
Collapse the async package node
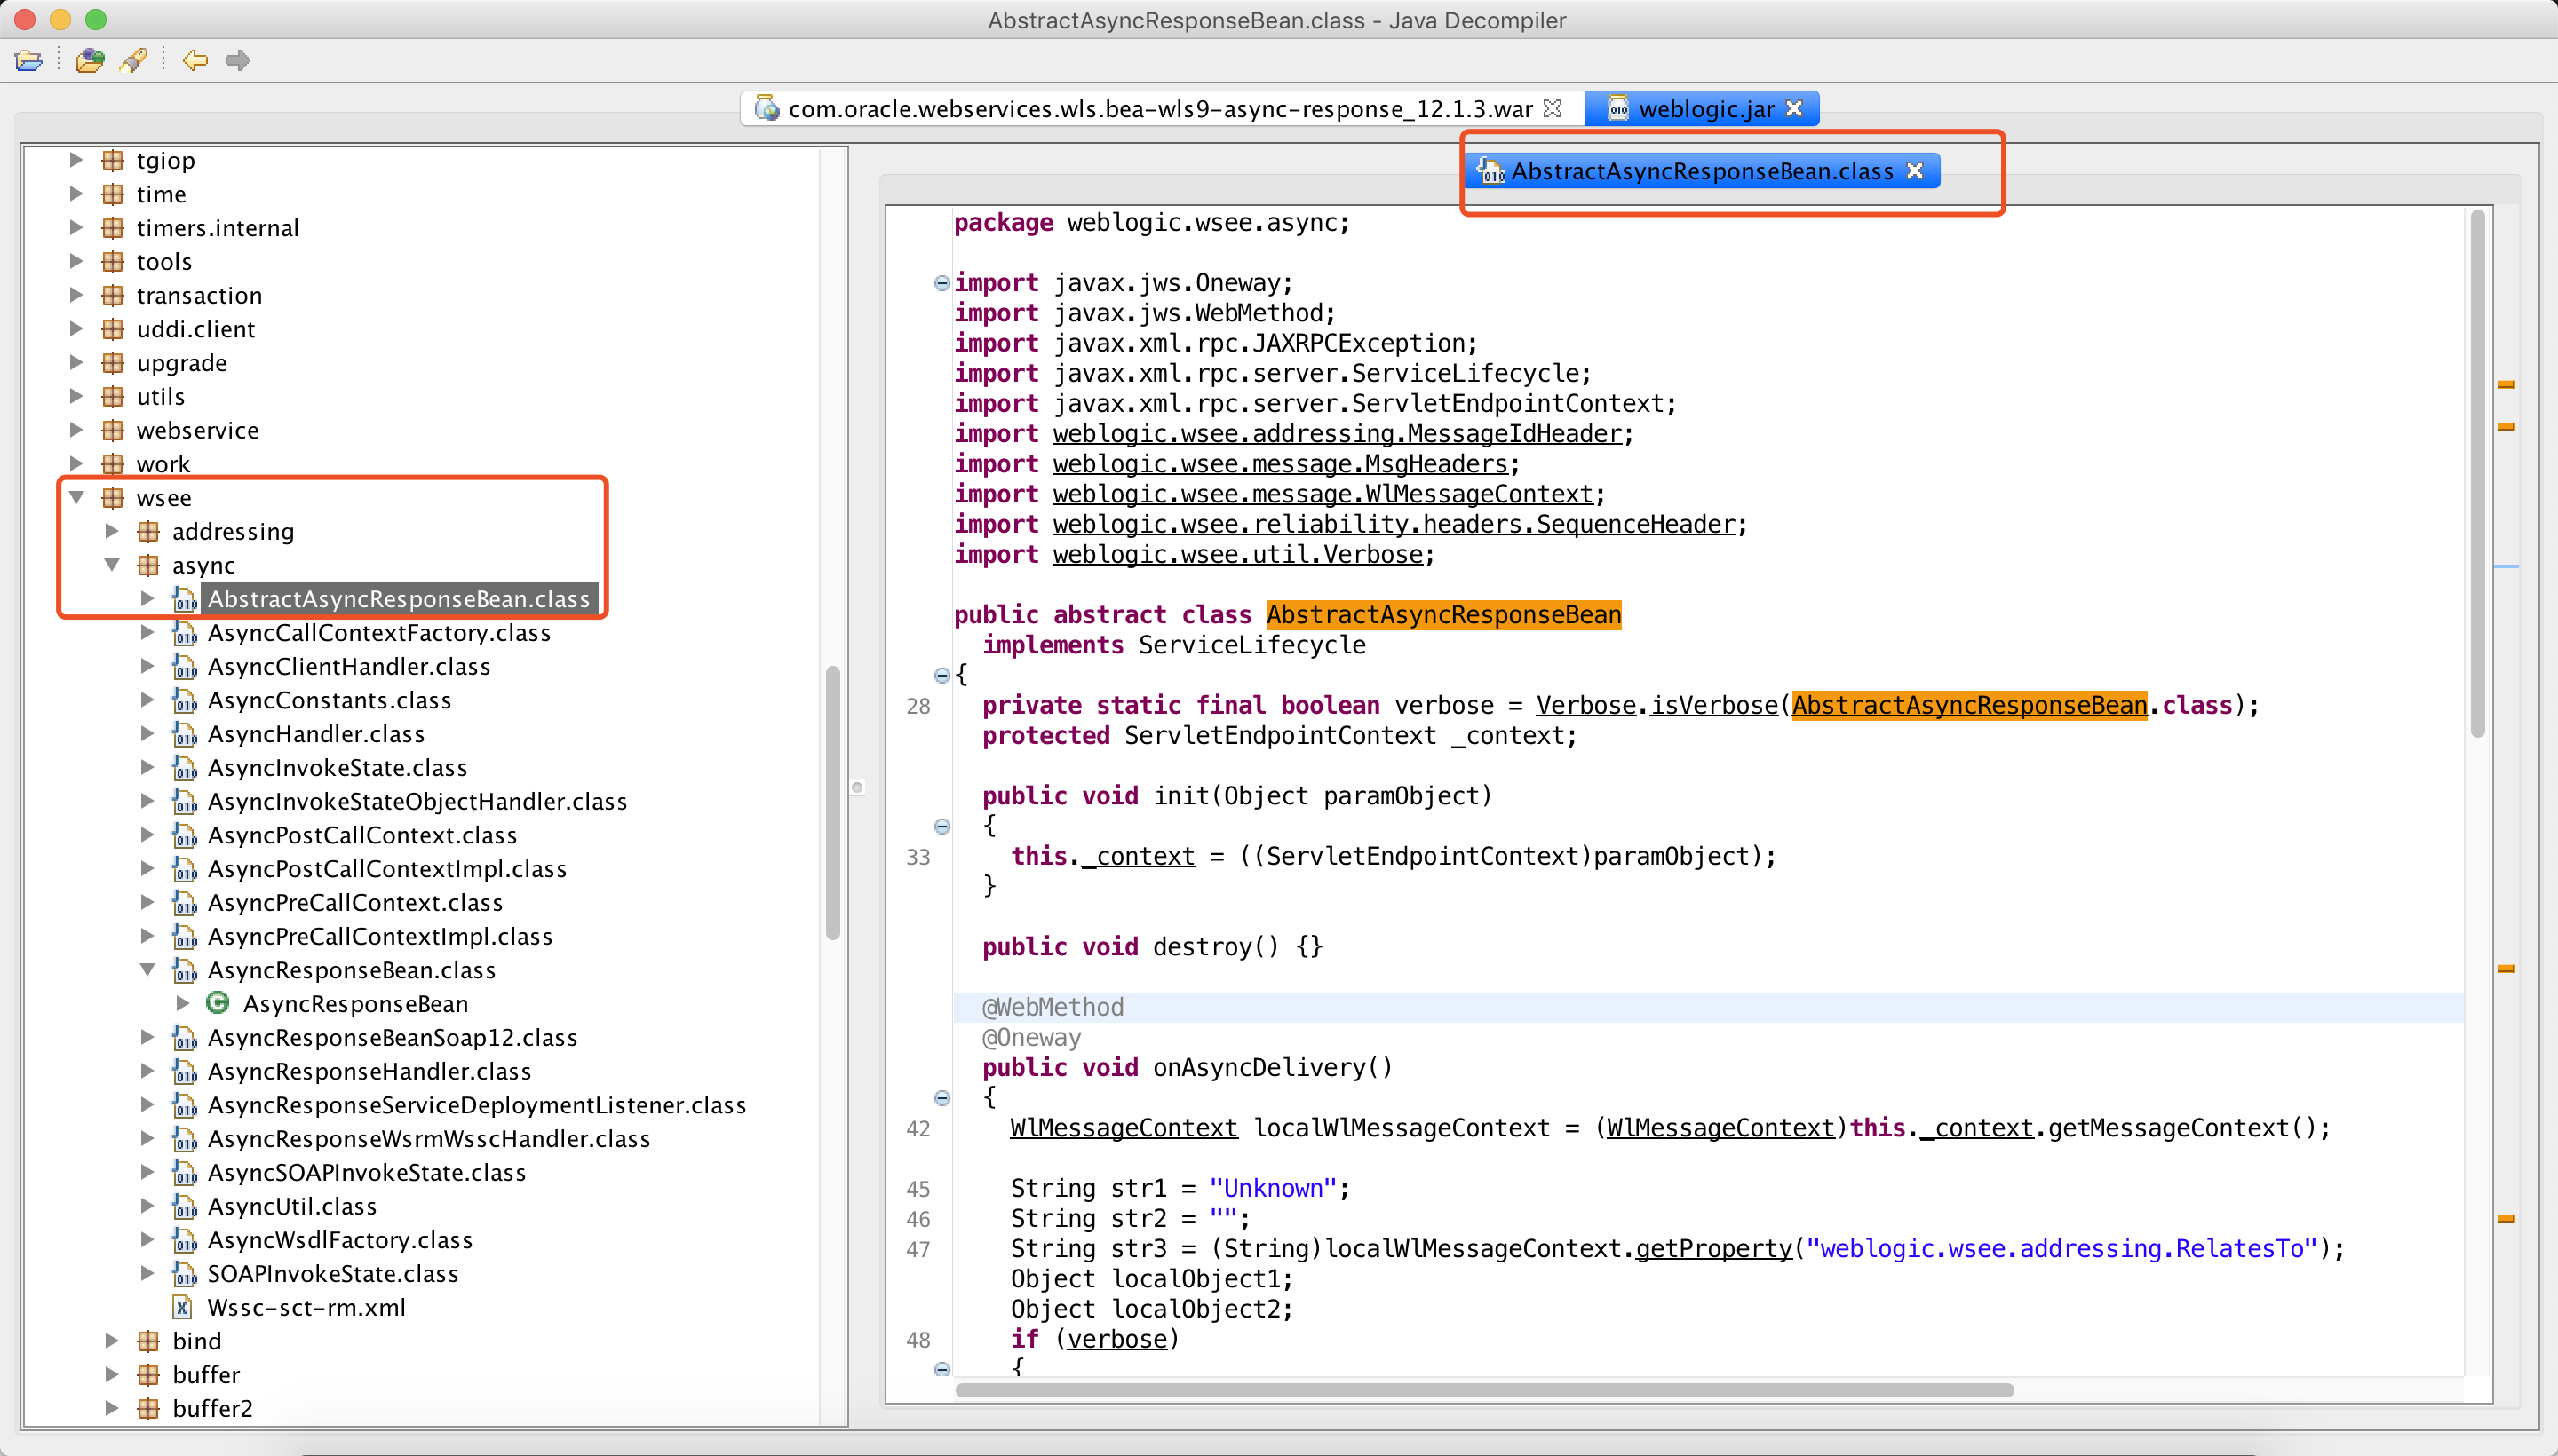pyautogui.click(x=112, y=565)
